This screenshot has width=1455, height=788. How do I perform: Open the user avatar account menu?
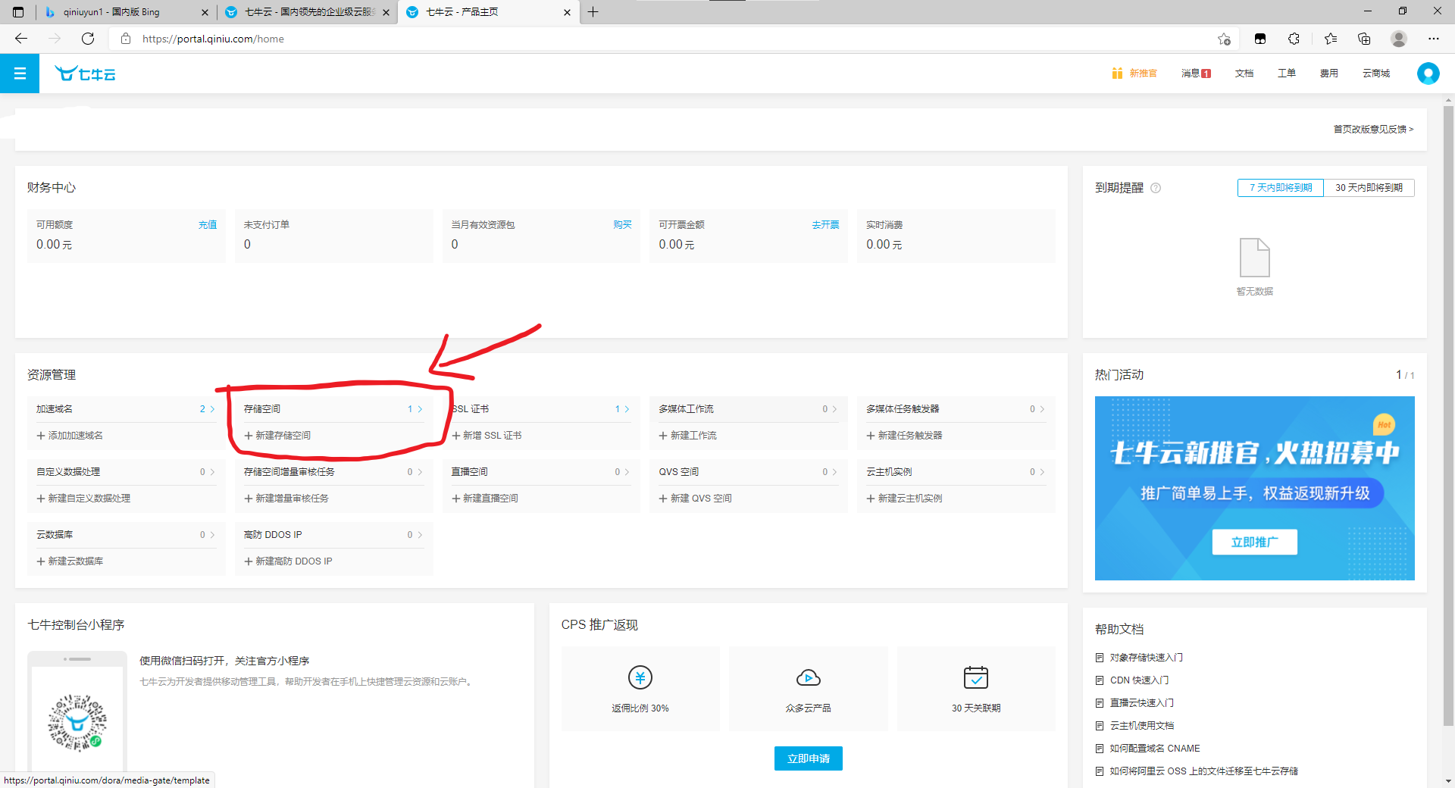(x=1428, y=73)
